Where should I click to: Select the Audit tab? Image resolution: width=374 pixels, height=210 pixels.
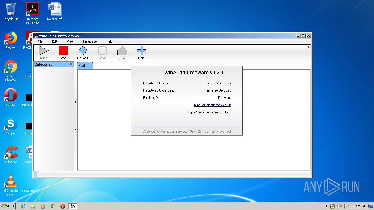[85, 65]
